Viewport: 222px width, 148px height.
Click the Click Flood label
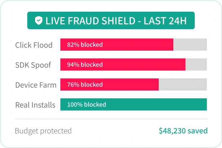click(34, 45)
